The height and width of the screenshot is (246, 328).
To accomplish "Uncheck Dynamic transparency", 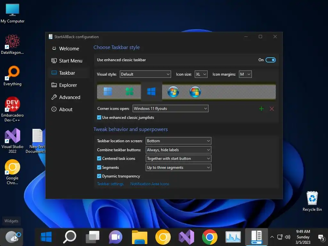I will coord(99,176).
